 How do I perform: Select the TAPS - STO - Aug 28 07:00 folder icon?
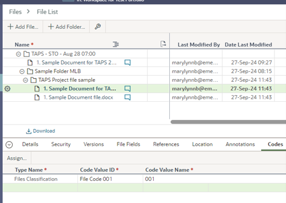[x=27, y=54]
